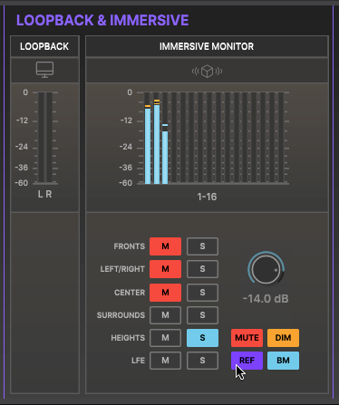Screen dimensions: 339x405
Task: Click the LOOPBACK & IMMERSIVE section title
Action: [102, 20]
